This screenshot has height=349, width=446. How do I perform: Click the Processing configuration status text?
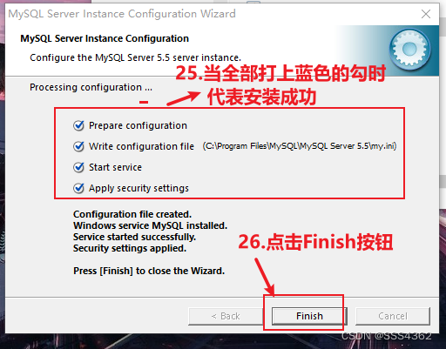(91, 87)
